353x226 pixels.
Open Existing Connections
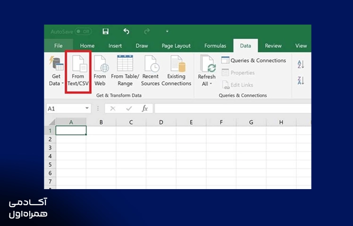176,71
